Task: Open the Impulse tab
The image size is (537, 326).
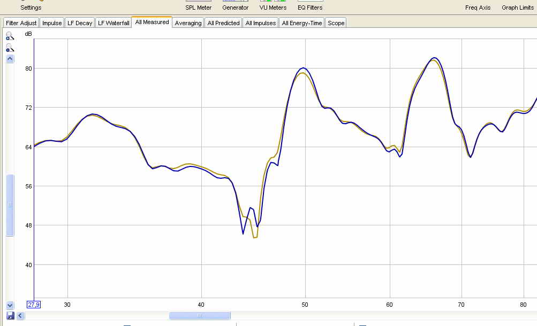Action: [x=52, y=23]
